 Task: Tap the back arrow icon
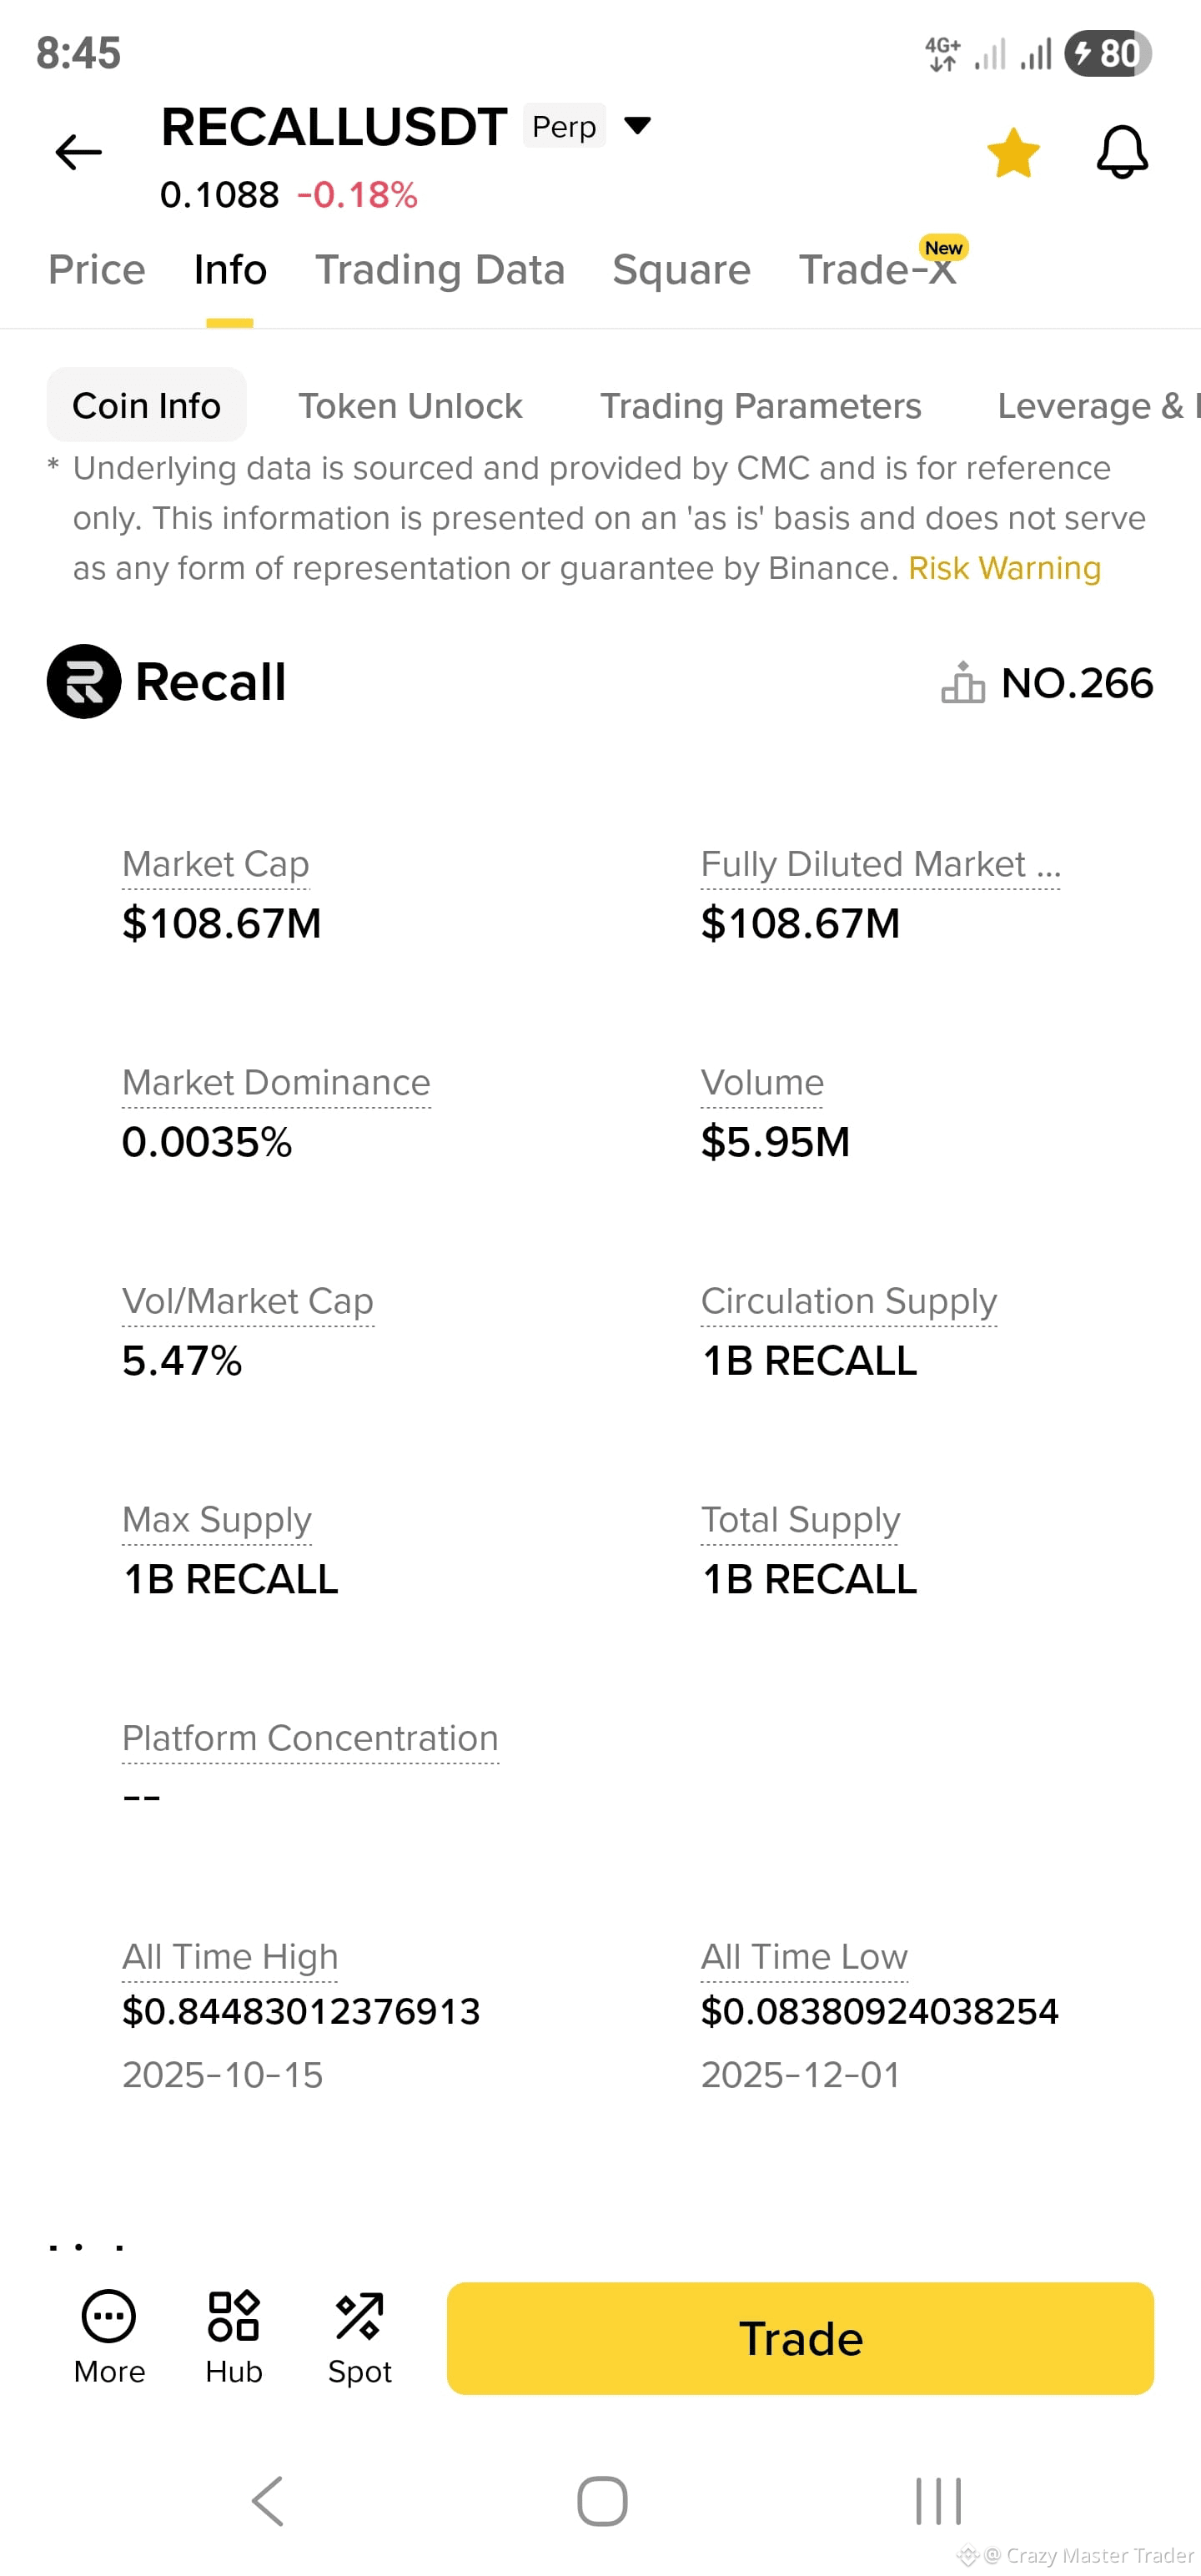pyautogui.click(x=78, y=152)
